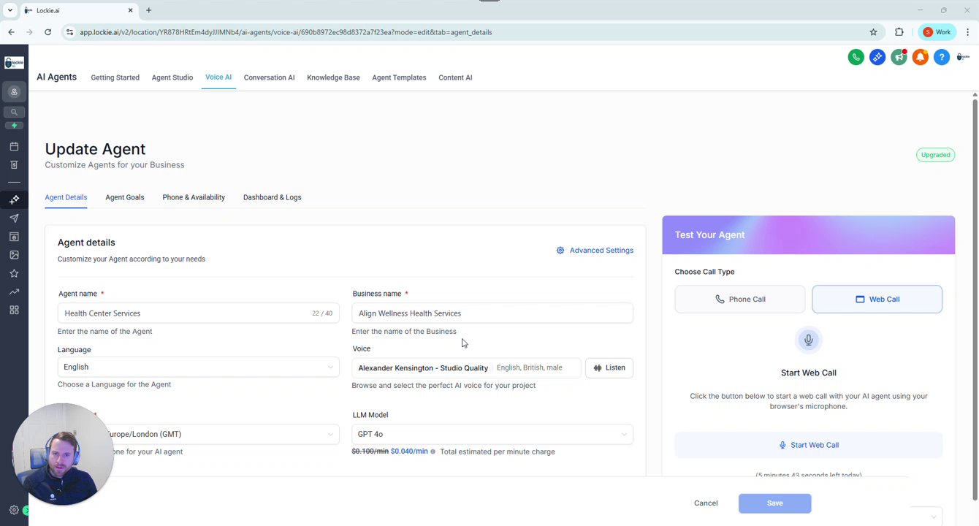Select Web Call as call type
Viewport: 979px width, 526px height.
point(877,299)
